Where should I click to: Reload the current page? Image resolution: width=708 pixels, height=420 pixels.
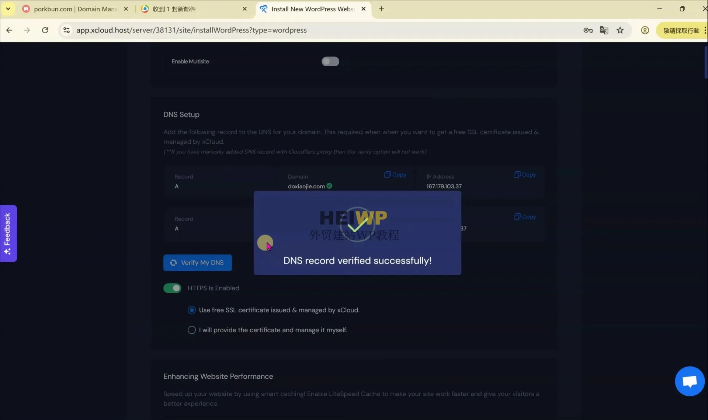[x=45, y=30]
